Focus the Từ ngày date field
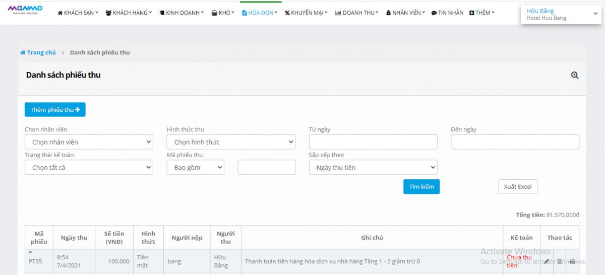 click(373, 142)
